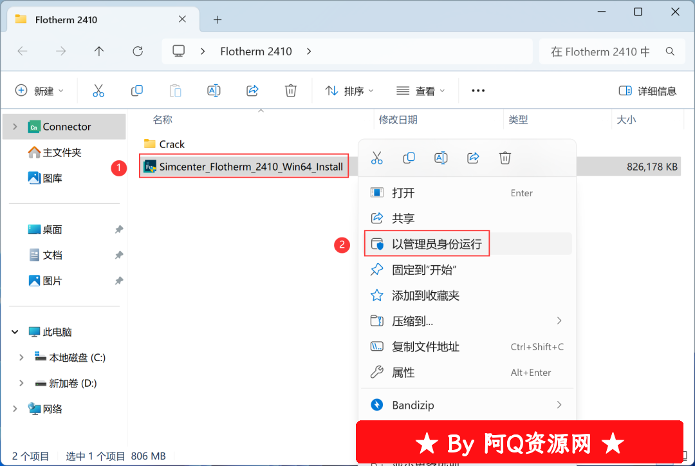Open the Crack folder

pos(164,144)
